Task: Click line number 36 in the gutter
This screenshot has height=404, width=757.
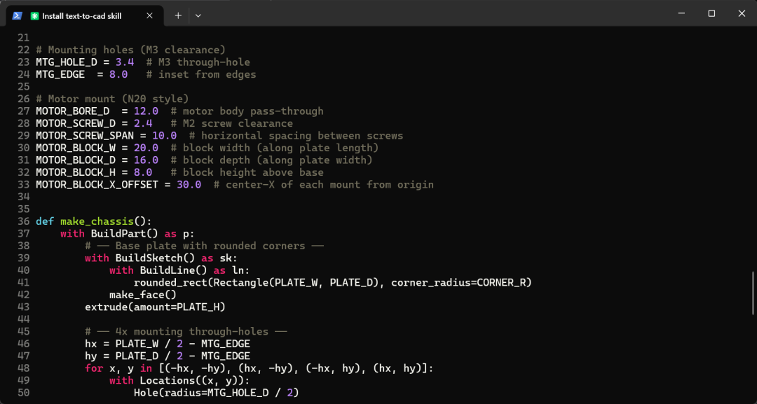Action: (x=24, y=221)
